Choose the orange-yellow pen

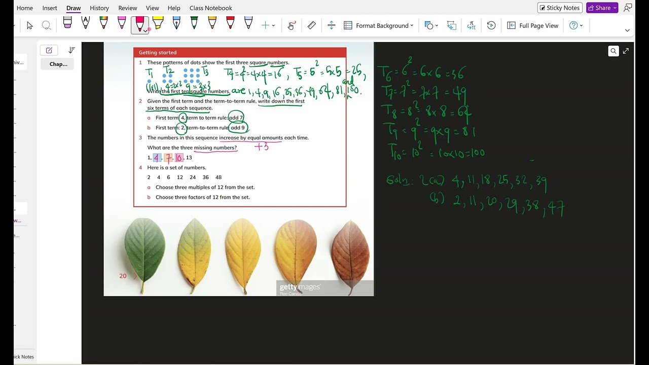(x=212, y=23)
